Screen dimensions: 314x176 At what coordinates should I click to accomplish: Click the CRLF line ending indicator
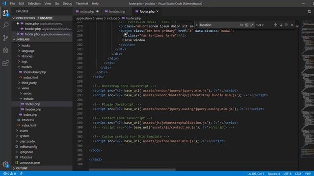coord(298,174)
